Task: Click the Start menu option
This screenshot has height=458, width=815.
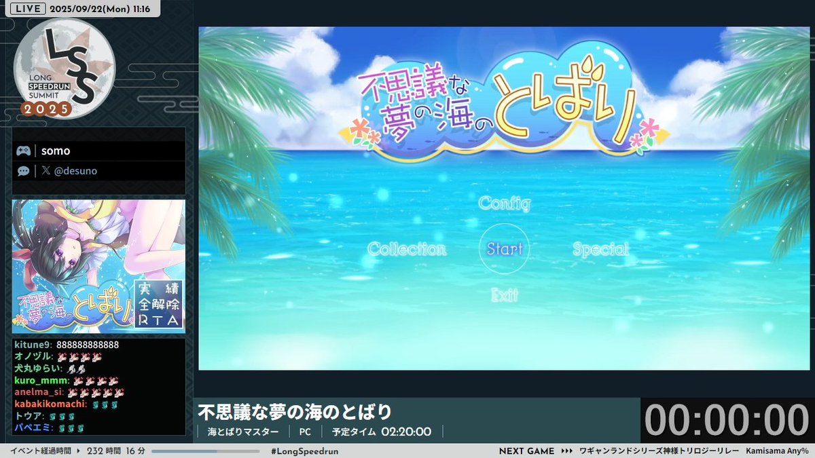Action: coord(504,248)
